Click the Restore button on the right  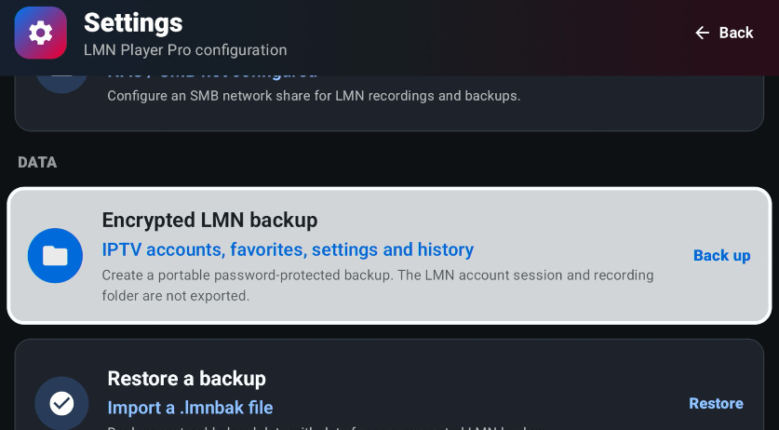tap(716, 403)
